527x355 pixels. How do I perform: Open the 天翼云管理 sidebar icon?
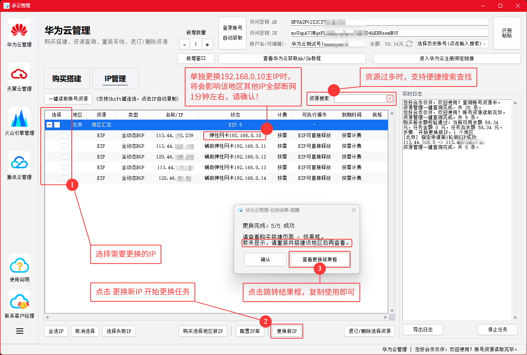19,74
